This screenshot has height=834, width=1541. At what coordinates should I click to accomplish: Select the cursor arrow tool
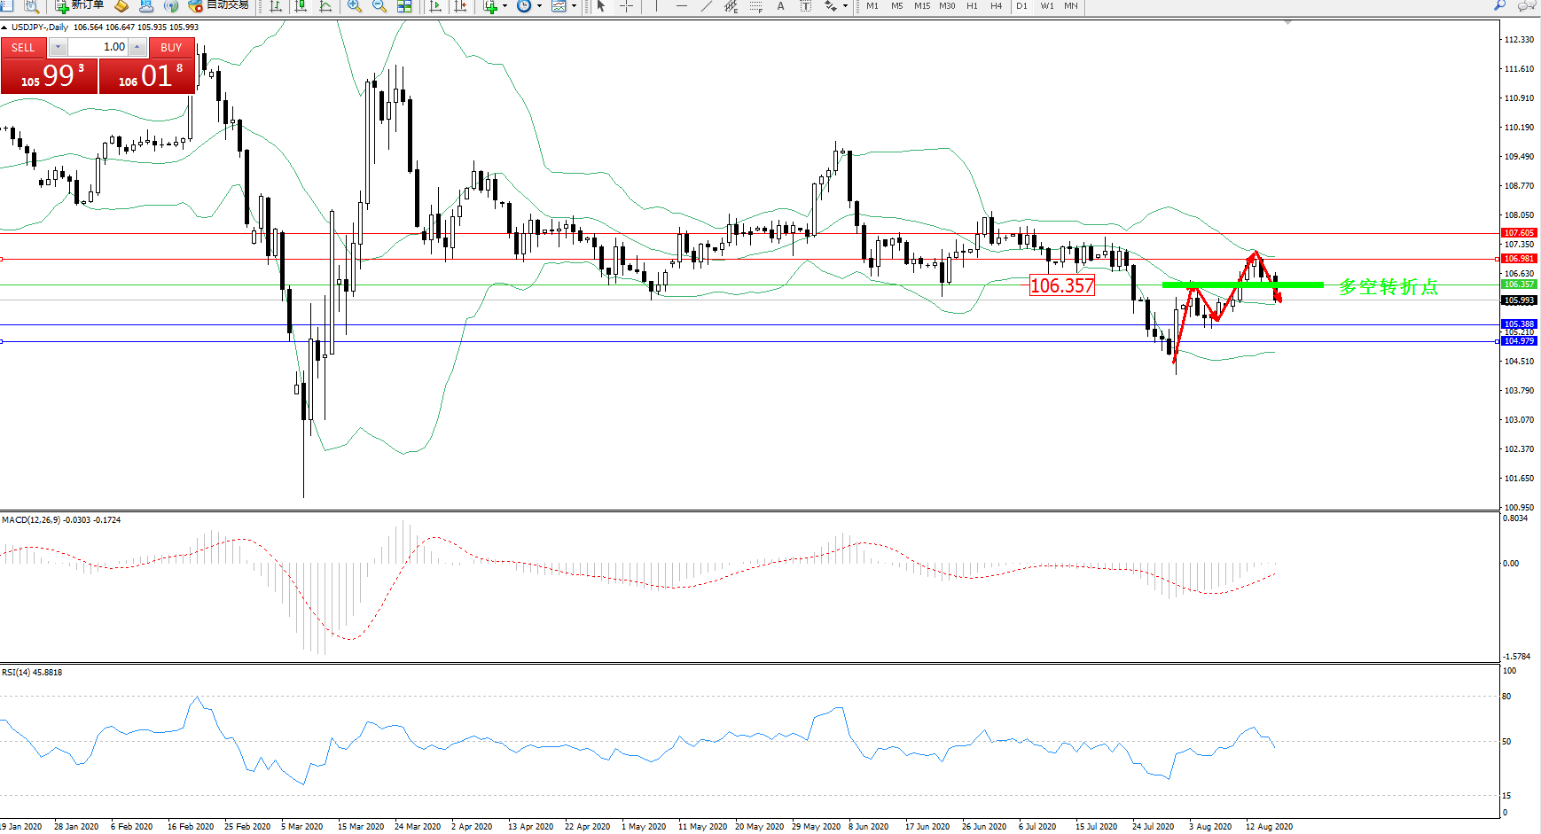point(601,6)
